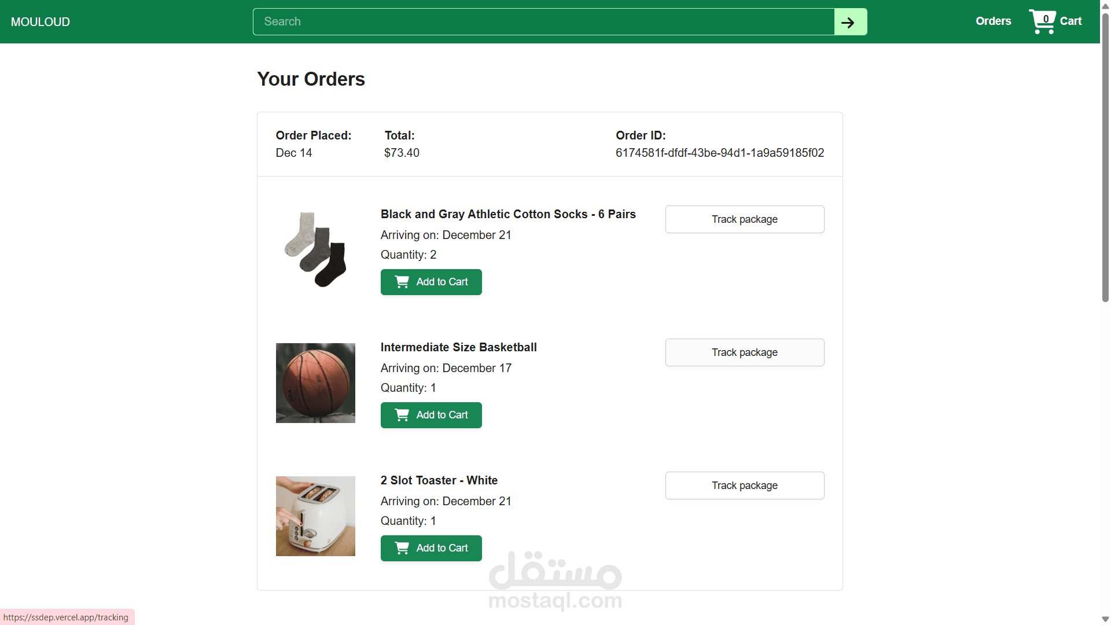Open the shopping cart icon

click(x=1042, y=21)
